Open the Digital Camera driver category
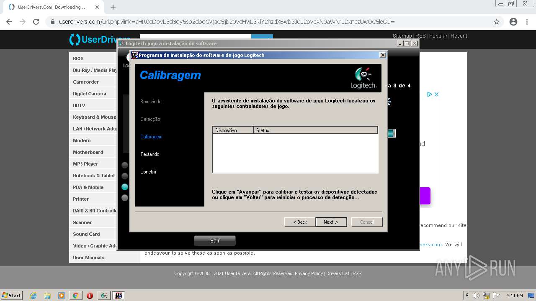 click(x=90, y=94)
